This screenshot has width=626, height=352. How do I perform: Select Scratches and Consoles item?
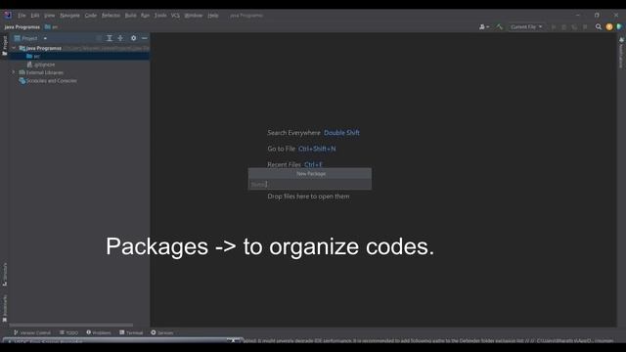(48, 80)
